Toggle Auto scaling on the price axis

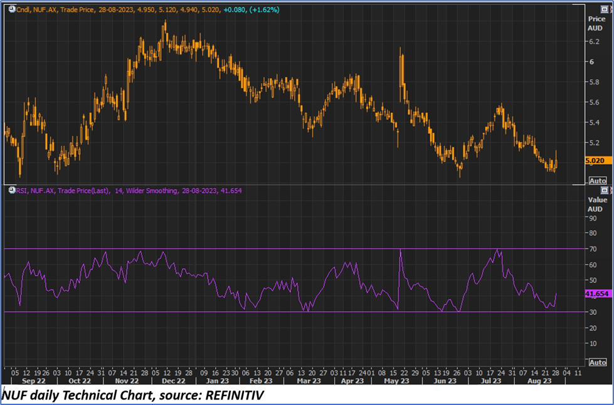598,179
